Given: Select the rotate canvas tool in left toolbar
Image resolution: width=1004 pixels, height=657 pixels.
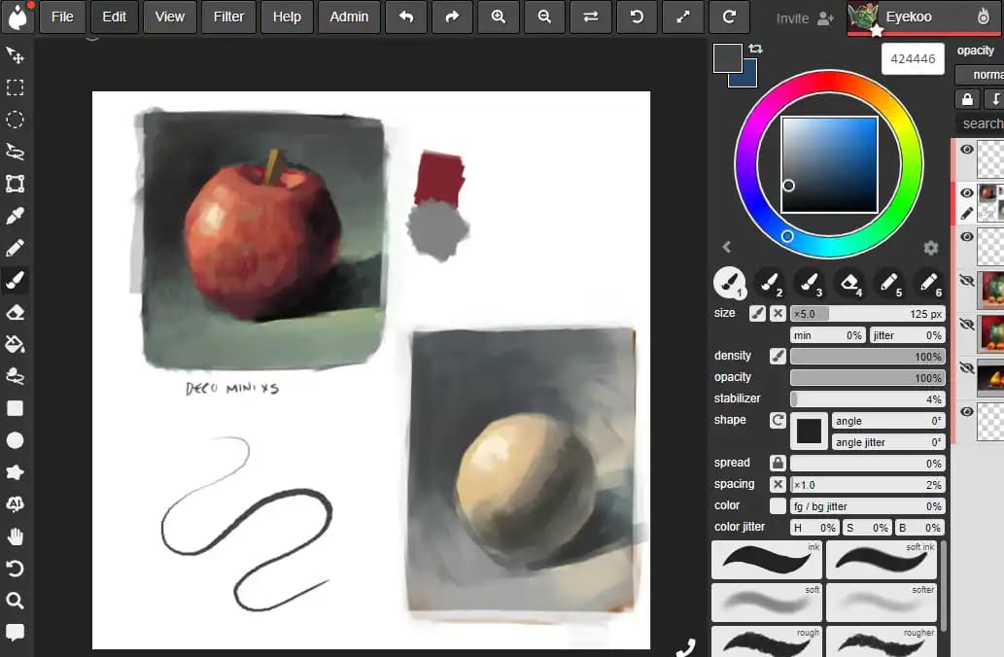Looking at the screenshot, I should point(15,569).
